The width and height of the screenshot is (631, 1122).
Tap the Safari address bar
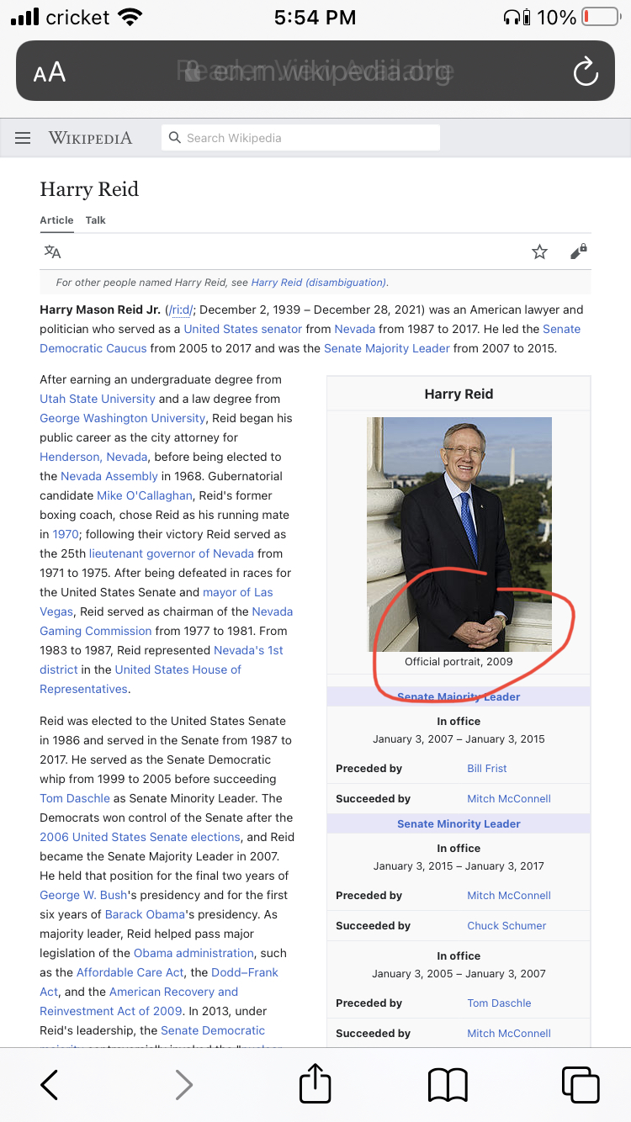(x=315, y=72)
